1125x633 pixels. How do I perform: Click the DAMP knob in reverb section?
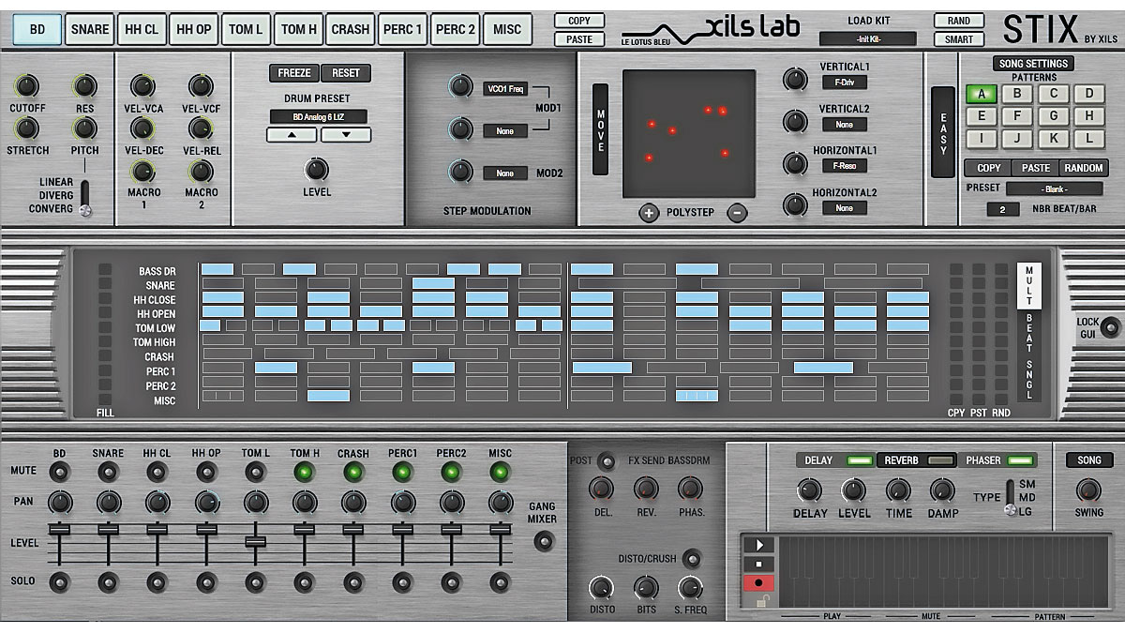point(942,490)
